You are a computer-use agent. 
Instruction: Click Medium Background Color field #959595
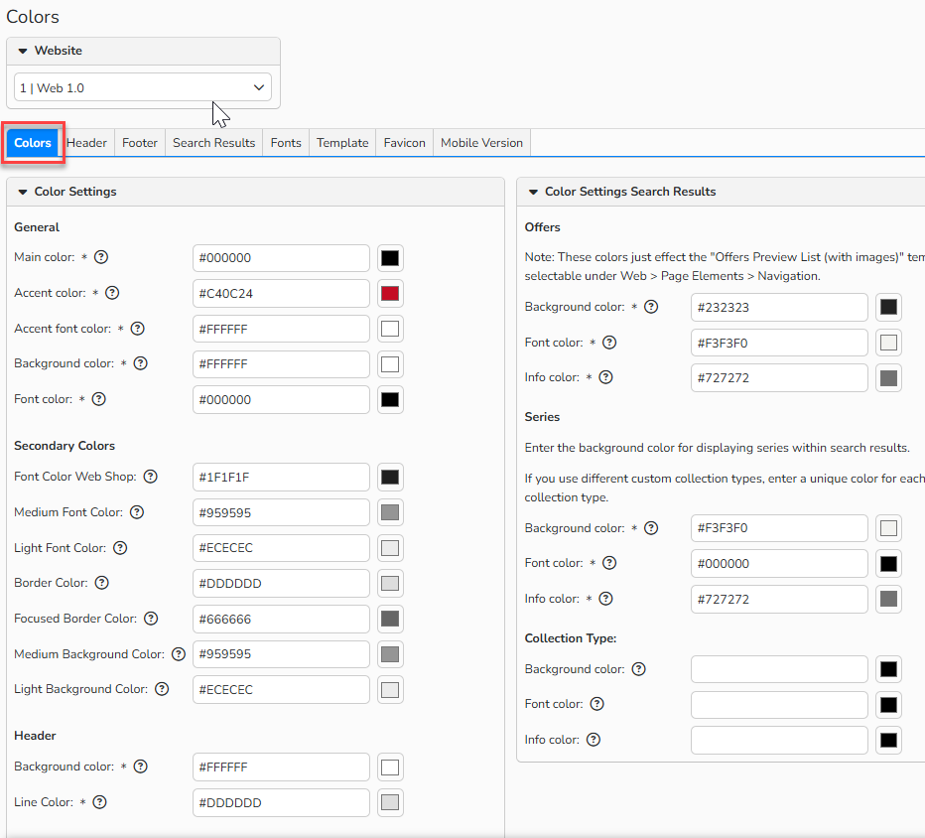[281, 654]
